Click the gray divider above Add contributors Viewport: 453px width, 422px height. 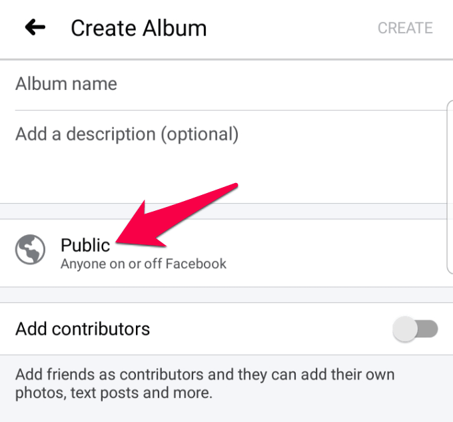point(226,295)
